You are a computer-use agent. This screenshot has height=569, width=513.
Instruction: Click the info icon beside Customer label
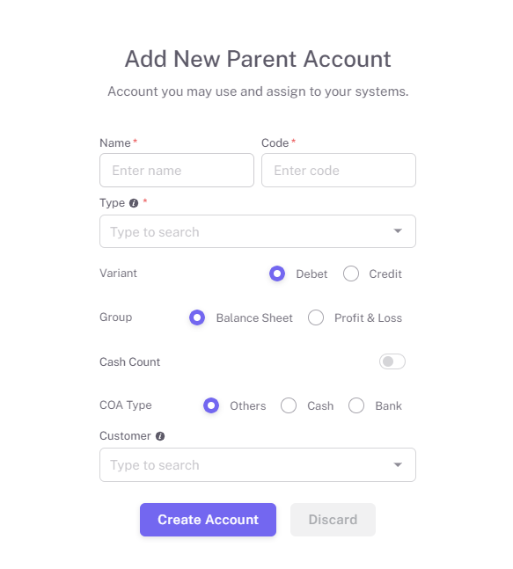(160, 436)
